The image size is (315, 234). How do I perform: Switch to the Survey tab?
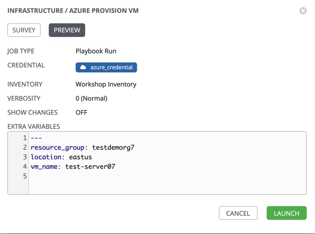coord(24,30)
